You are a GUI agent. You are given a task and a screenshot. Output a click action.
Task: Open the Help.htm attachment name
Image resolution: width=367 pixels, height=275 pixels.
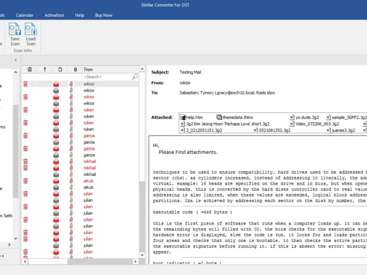(194, 117)
